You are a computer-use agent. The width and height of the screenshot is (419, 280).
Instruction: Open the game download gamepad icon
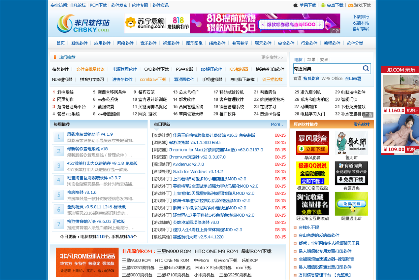click(x=350, y=5)
